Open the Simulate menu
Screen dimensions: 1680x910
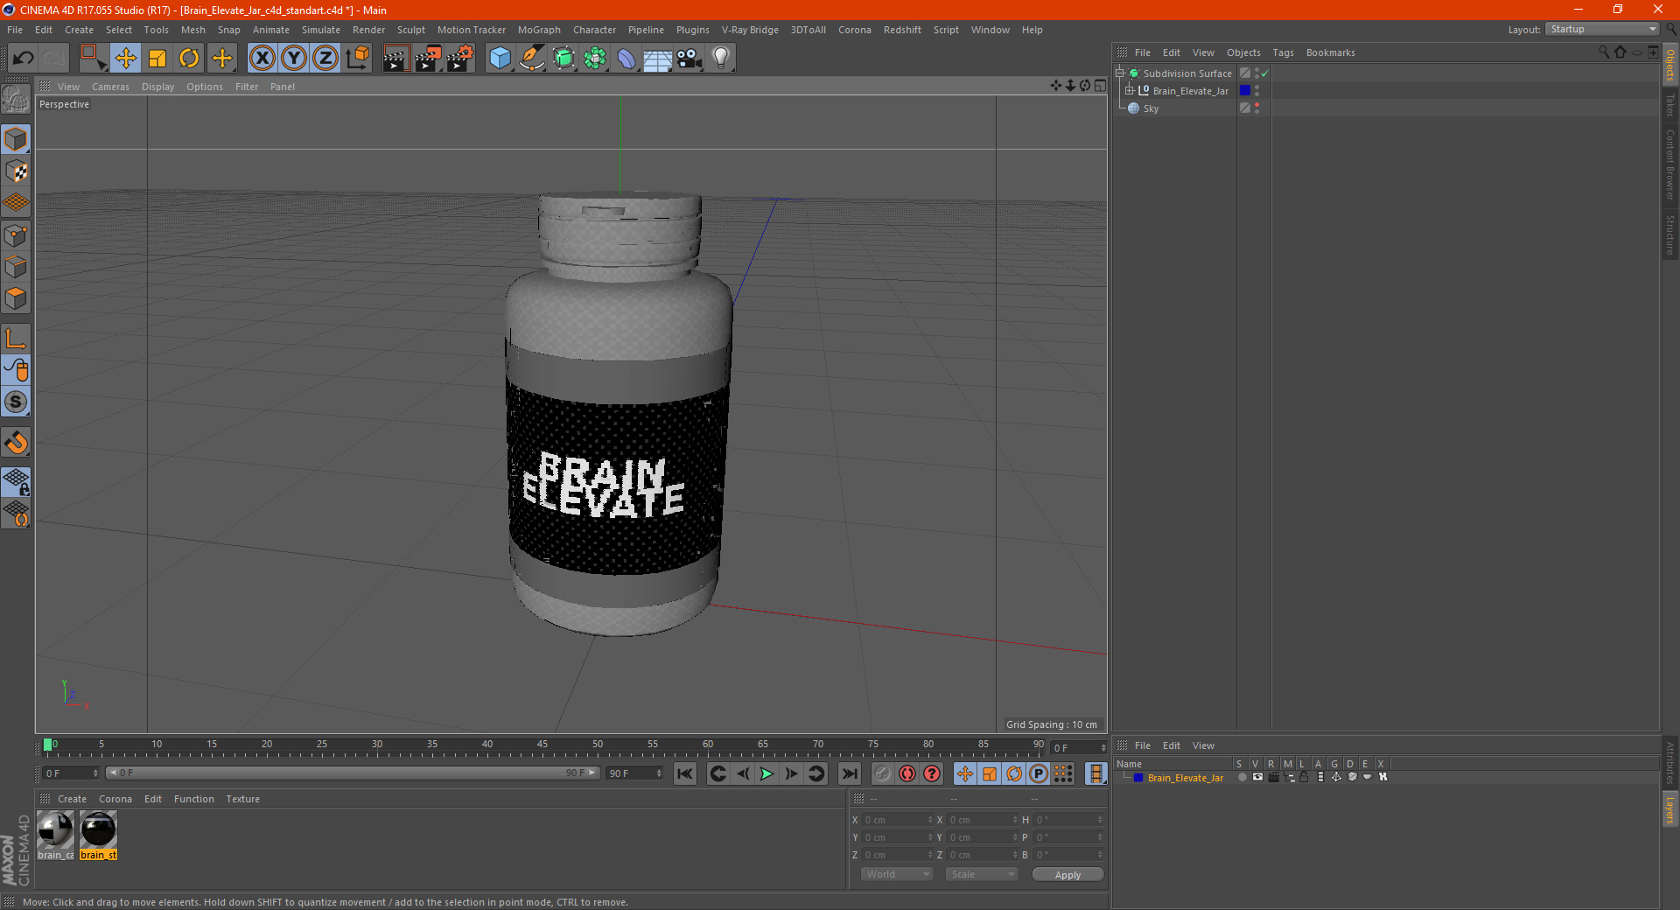tap(321, 30)
